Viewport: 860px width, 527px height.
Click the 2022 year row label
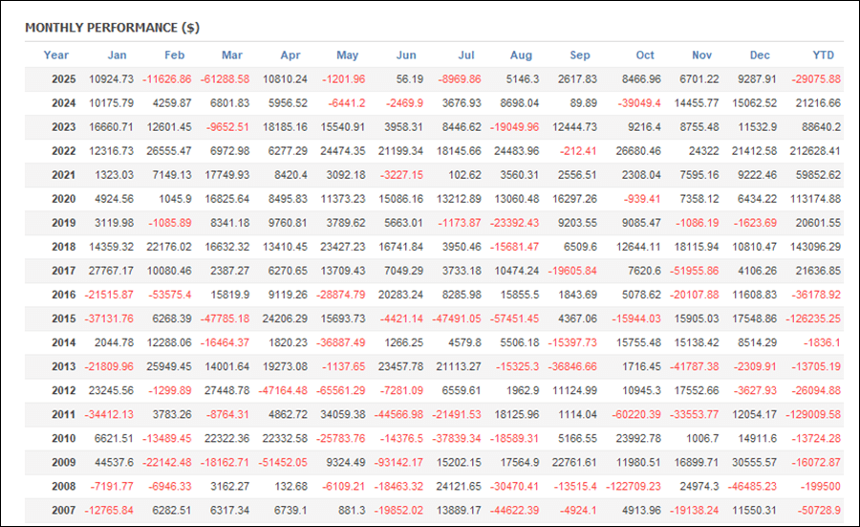[x=64, y=151]
